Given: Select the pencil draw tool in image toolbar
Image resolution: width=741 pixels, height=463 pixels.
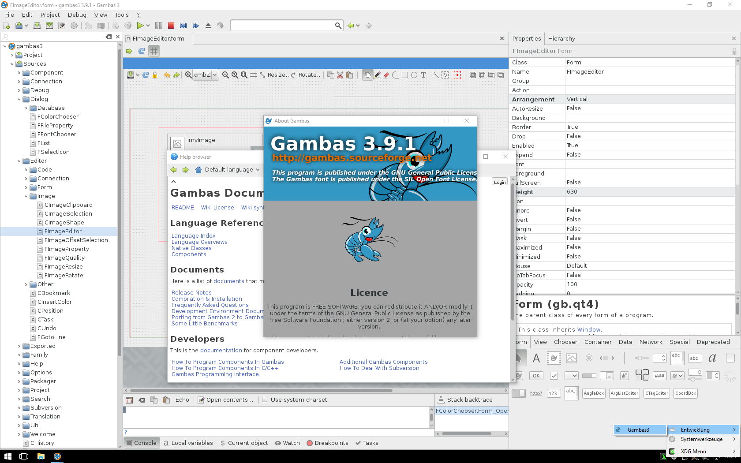Looking at the screenshot, I should [377, 75].
